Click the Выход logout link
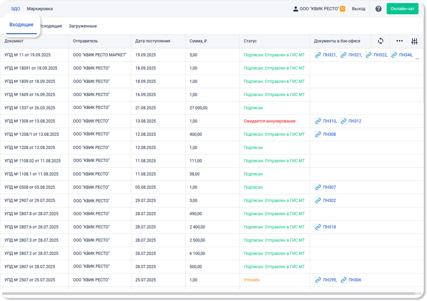The image size is (427, 301). (x=358, y=9)
